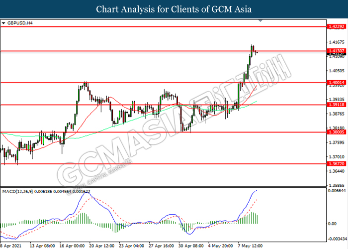This screenshot has width=348, height=249.
Task: Click the '30 Apr 08:00' time axis label
Action: (x=191, y=246)
